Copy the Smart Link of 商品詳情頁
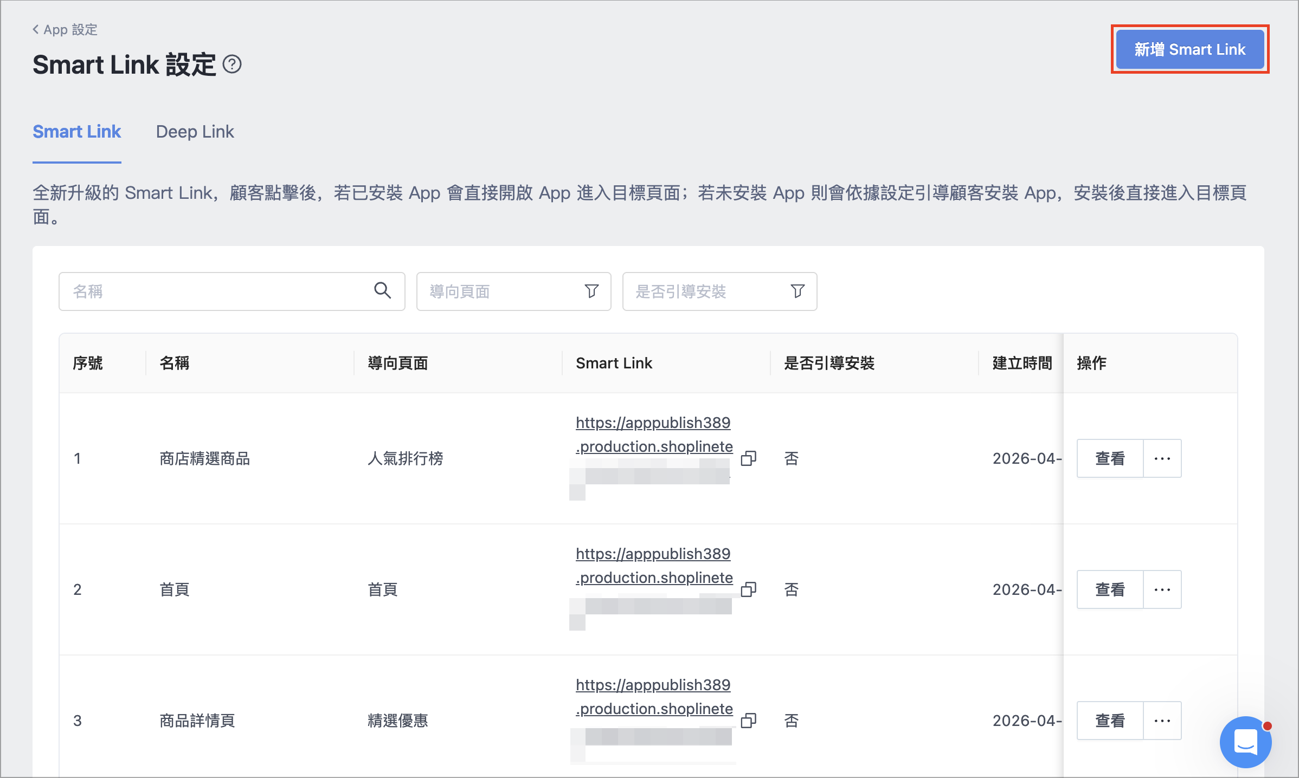This screenshot has height=778, width=1299. 749,721
